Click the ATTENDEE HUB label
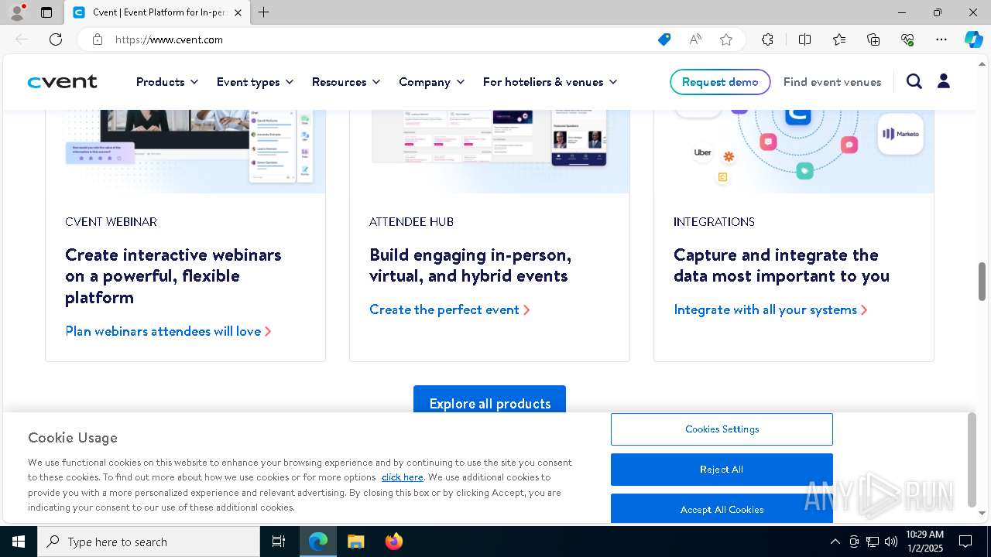 coord(411,222)
